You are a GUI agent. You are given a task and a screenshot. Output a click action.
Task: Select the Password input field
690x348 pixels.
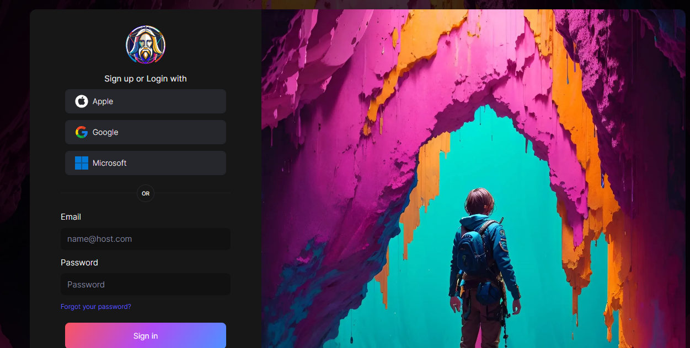pos(146,285)
